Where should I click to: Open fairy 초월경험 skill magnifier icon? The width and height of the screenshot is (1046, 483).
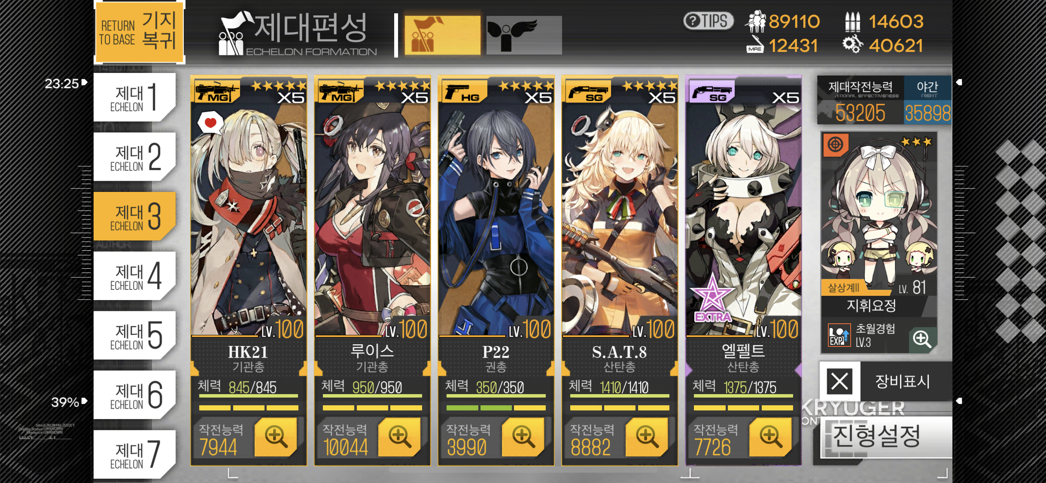click(x=922, y=339)
